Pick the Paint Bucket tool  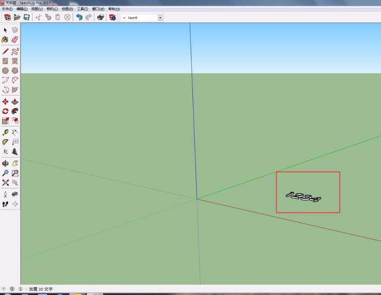point(5,40)
